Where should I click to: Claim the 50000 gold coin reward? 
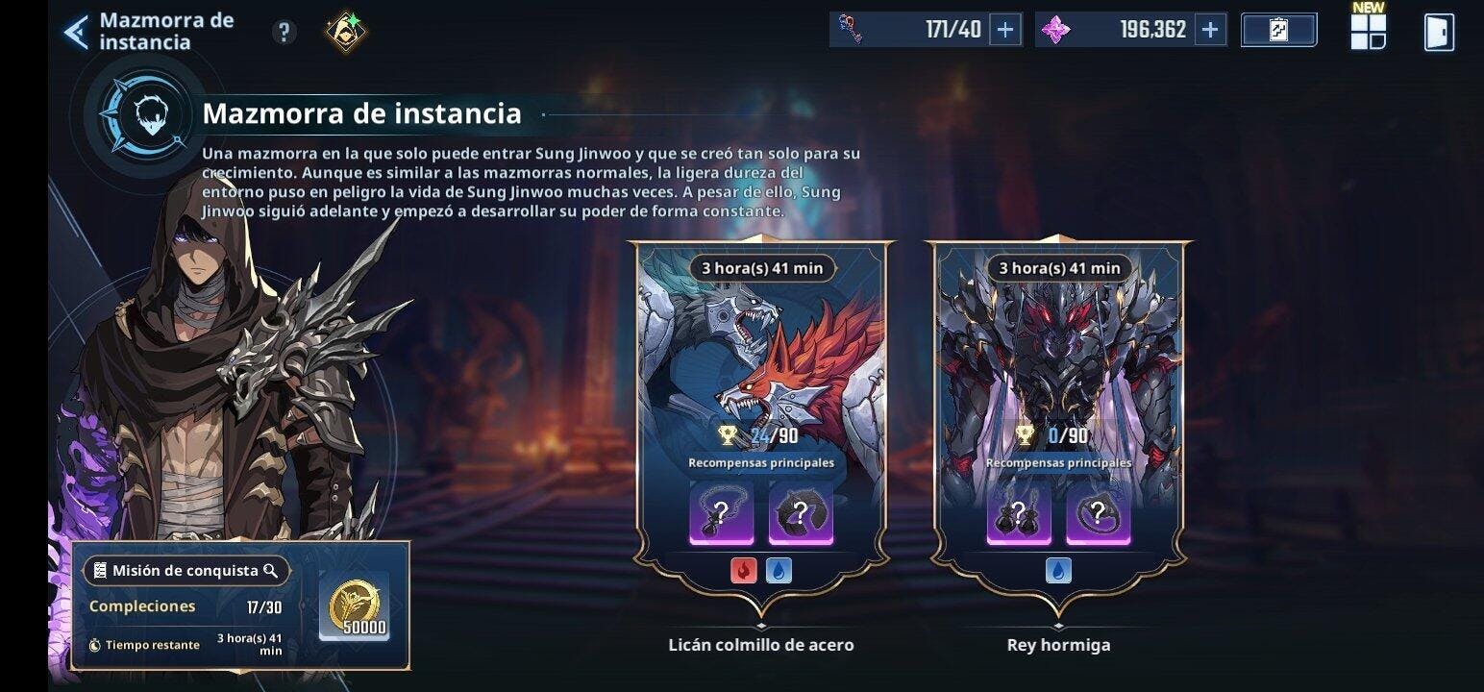(x=354, y=607)
